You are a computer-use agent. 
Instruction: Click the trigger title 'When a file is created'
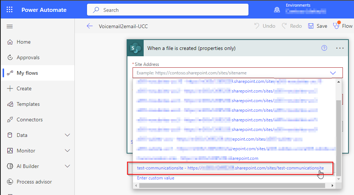click(x=191, y=48)
